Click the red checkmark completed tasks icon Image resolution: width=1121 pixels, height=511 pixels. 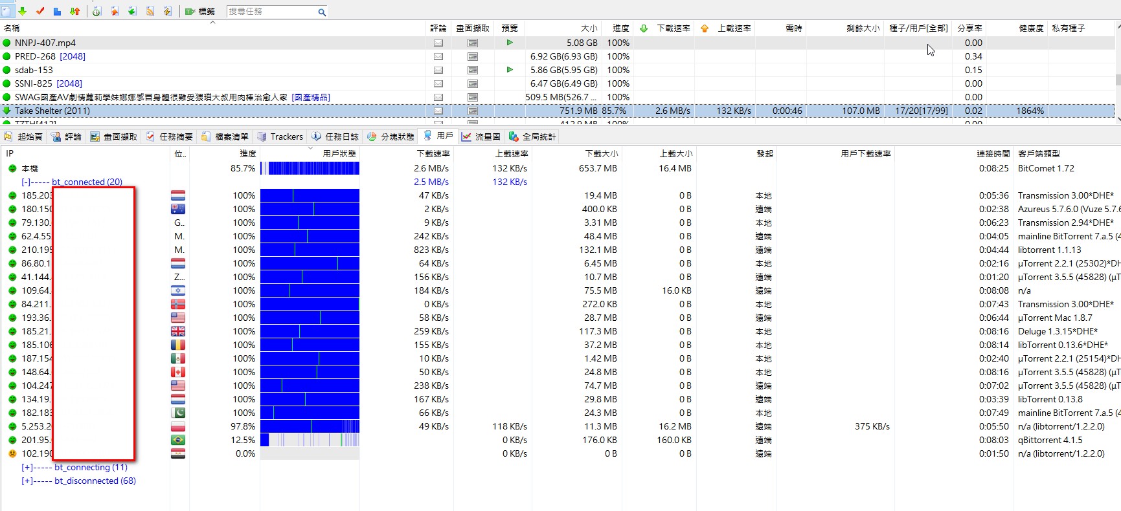tap(40, 11)
